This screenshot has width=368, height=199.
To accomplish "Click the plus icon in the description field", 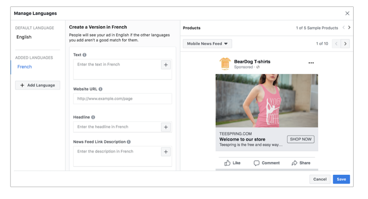I will (x=166, y=152).
